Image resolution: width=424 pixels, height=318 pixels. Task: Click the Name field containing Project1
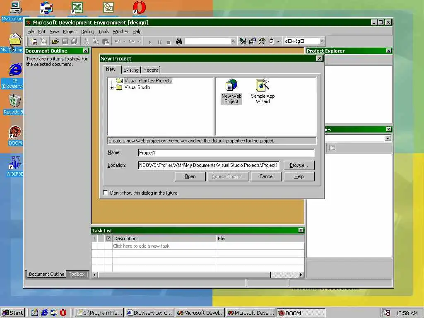[226, 153]
